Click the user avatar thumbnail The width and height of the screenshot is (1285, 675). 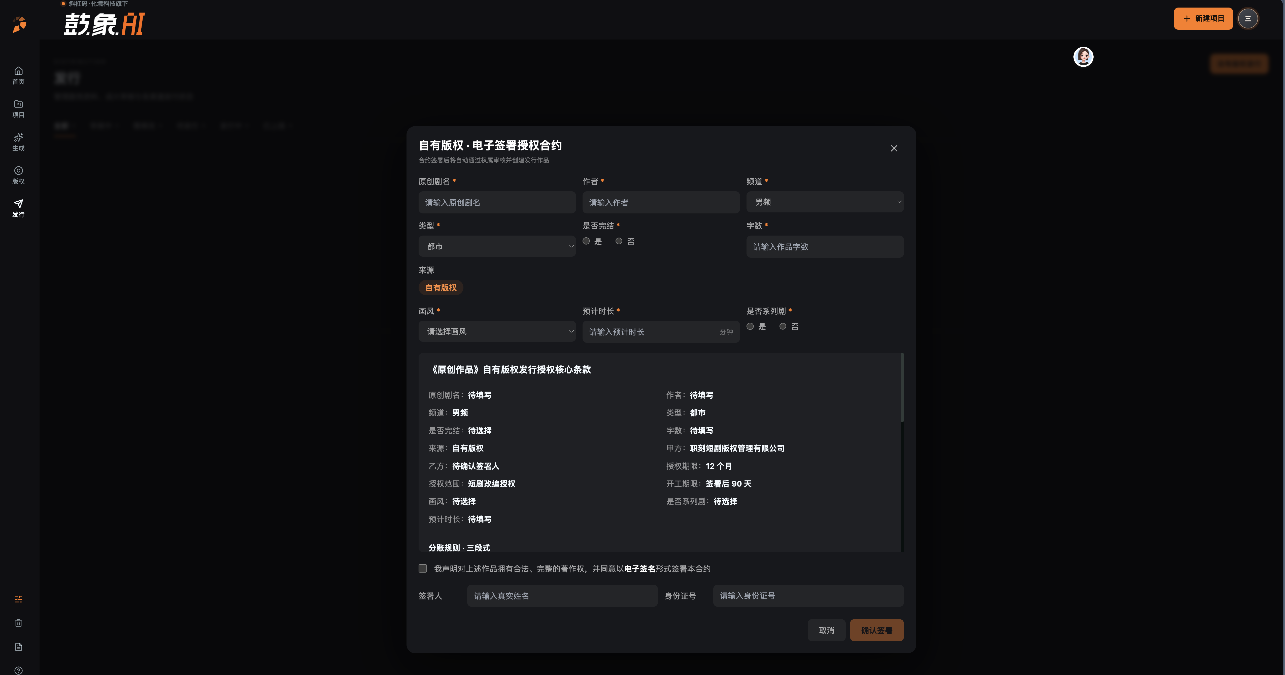(1083, 57)
